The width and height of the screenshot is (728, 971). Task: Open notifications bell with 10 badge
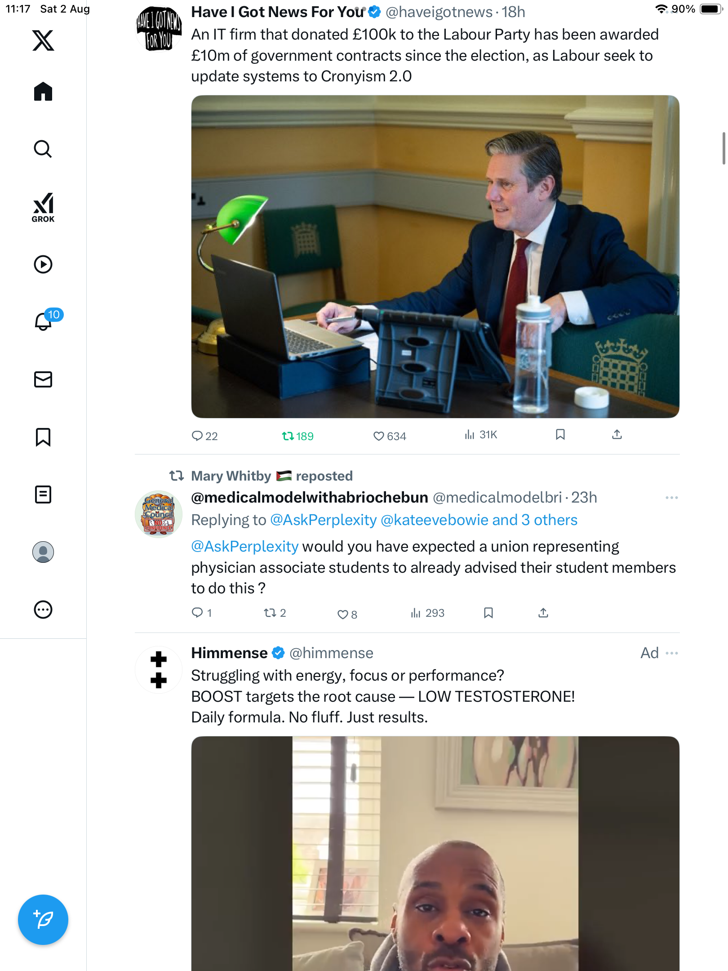pos(44,321)
